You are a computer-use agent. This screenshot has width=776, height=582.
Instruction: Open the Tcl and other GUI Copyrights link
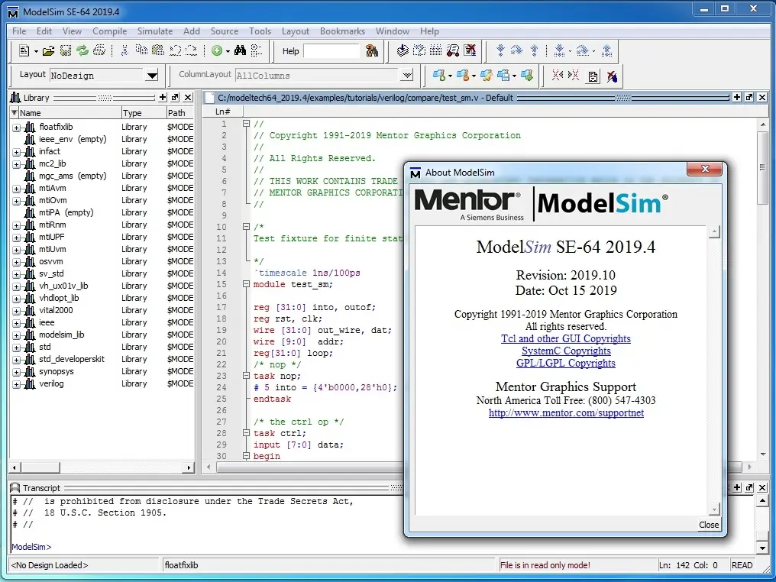pyautogui.click(x=566, y=338)
